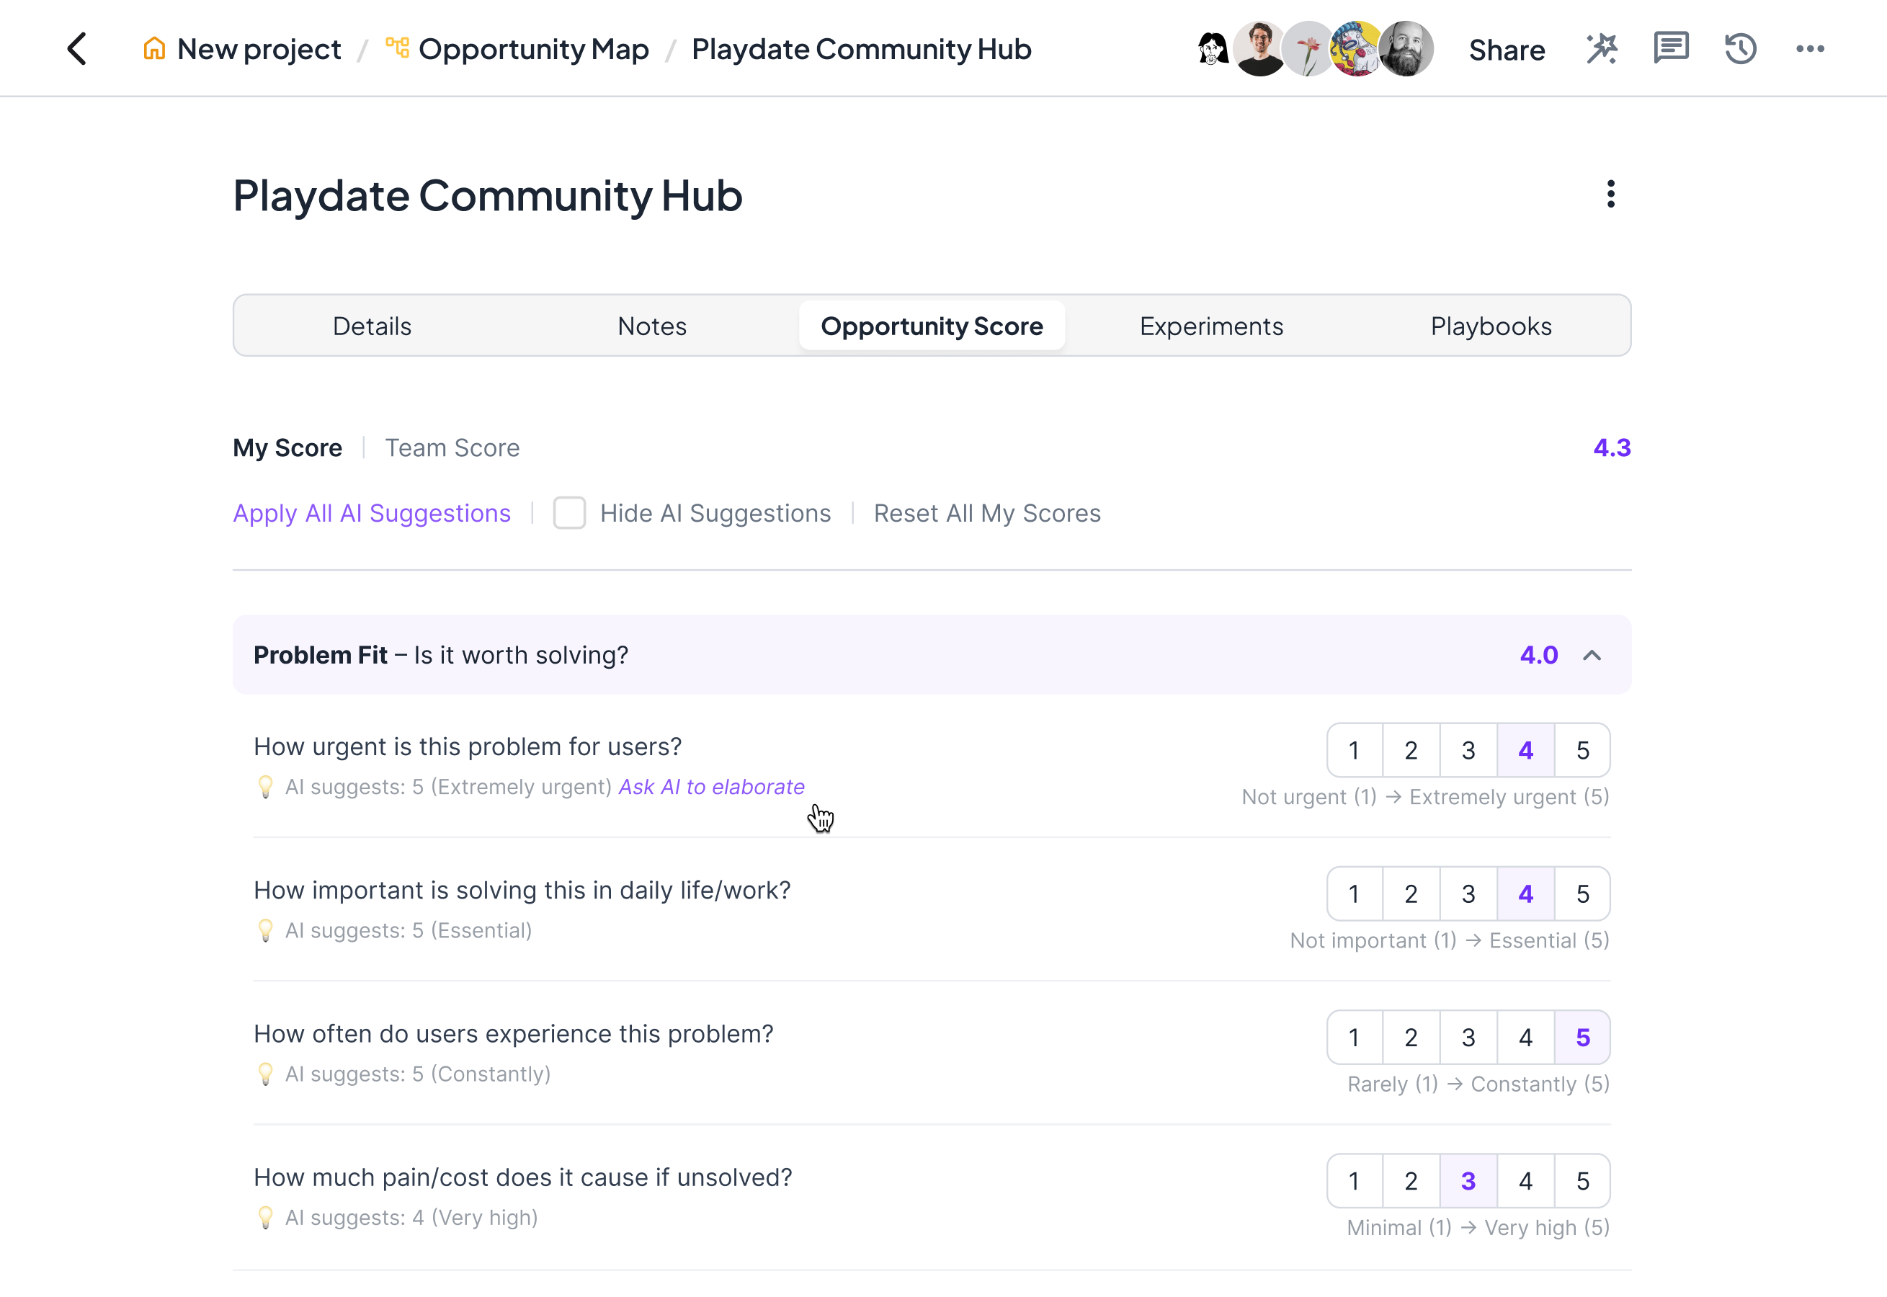This screenshot has width=1887, height=1297.
Task: Set urgency score to 5
Action: 1582,750
